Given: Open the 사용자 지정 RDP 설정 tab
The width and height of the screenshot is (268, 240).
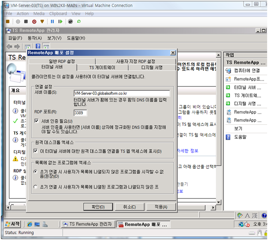Looking at the screenshot, I should point(135,61).
